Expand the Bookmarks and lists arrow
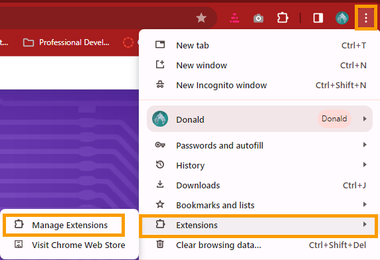Viewport: 380px width, 260px height. (365, 204)
